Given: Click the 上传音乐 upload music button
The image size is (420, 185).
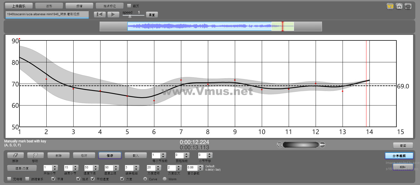Looking at the screenshot, I should pos(19,6).
